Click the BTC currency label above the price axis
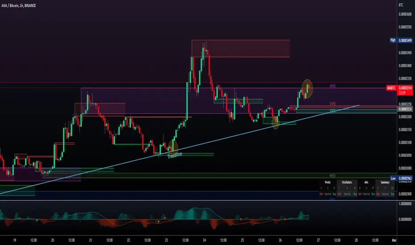 (401, 5)
